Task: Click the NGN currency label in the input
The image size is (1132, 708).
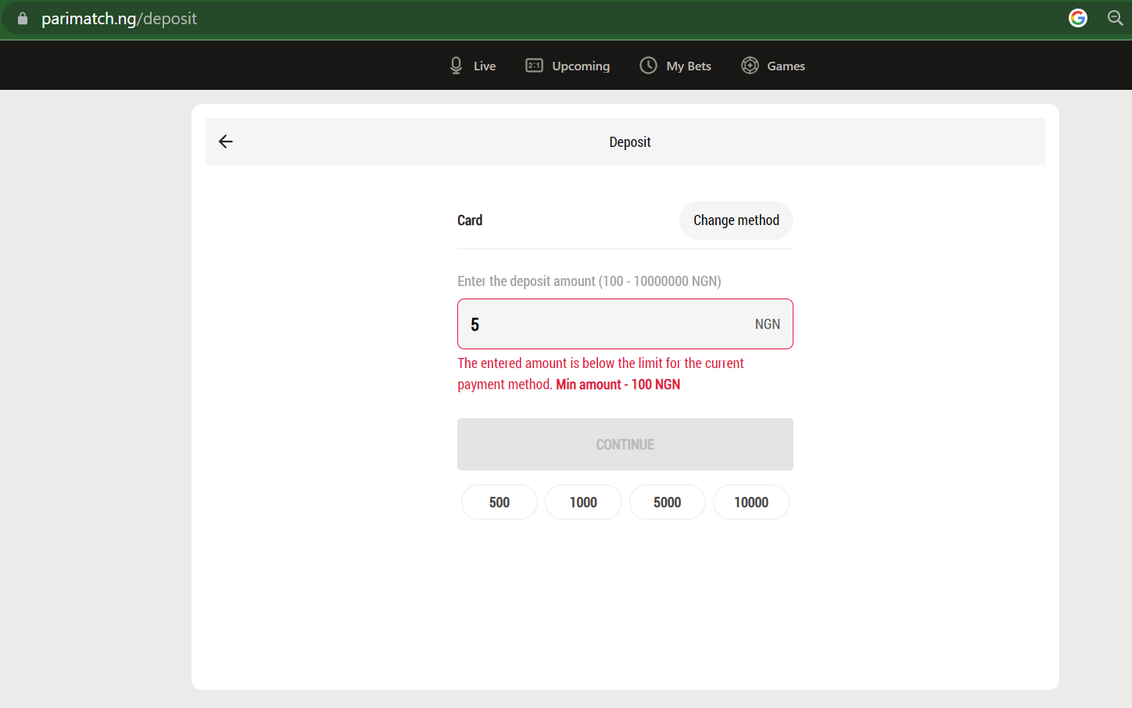Action: click(768, 324)
